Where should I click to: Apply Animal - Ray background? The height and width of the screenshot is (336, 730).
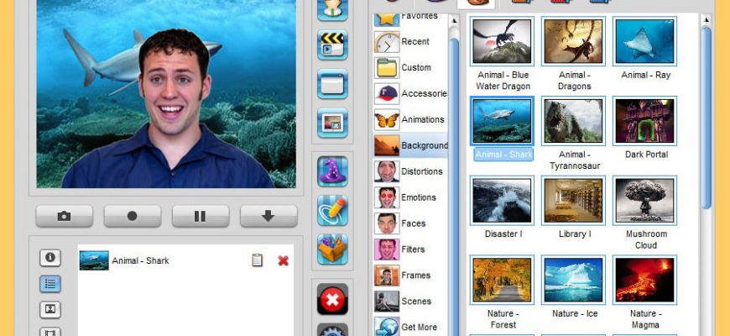pyautogui.click(x=644, y=41)
